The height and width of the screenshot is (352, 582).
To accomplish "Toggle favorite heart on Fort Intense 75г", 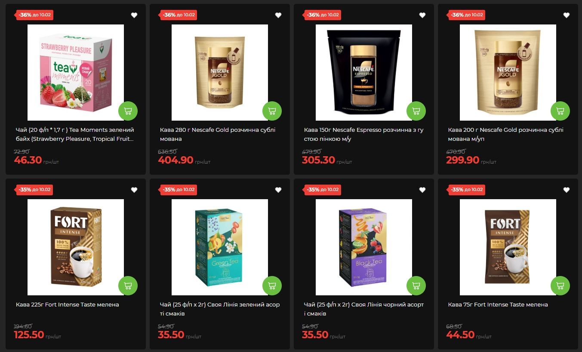I will tap(567, 190).
